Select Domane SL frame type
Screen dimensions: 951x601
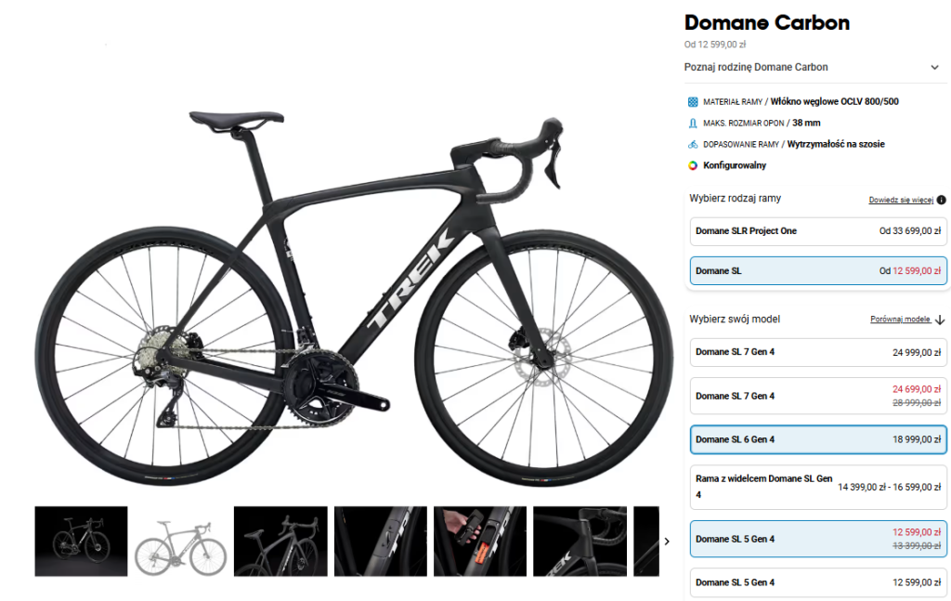click(818, 271)
